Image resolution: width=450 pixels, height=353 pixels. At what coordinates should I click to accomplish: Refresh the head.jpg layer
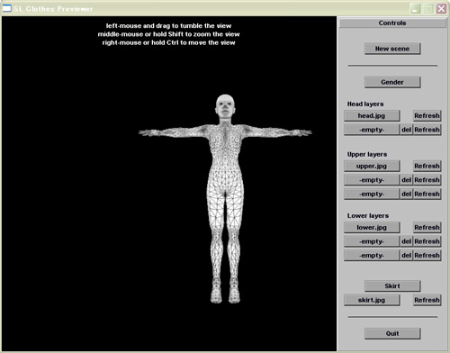click(427, 115)
